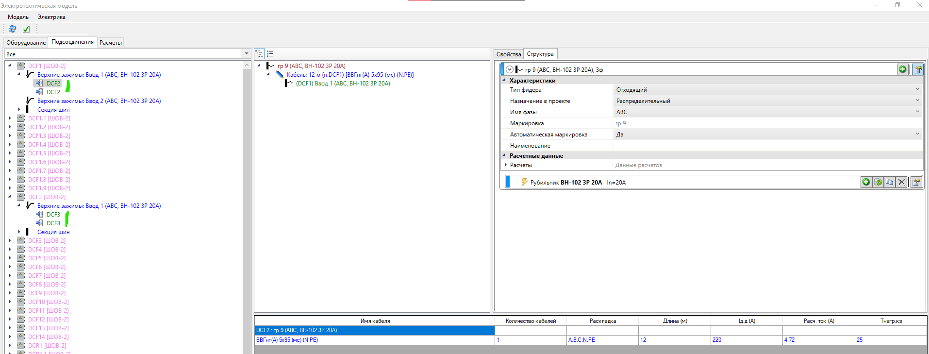The height and width of the screenshot is (354, 929).
Task: Open the Тип фидера dropdown
Action: click(x=917, y=90)
